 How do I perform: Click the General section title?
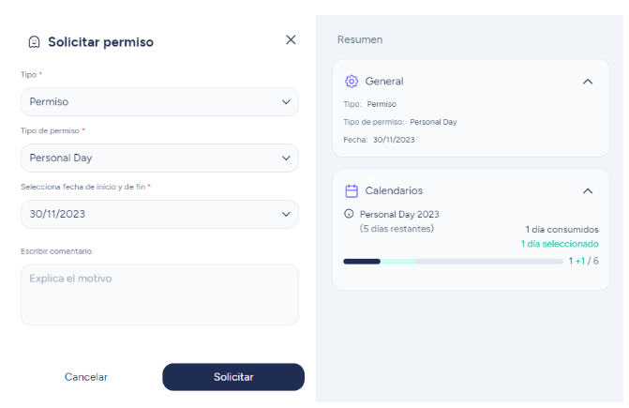[x=384, y=82]
